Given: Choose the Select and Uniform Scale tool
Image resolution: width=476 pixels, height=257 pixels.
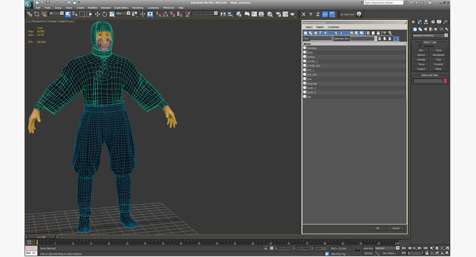Looking at the screenshot, I should point(112,14).
